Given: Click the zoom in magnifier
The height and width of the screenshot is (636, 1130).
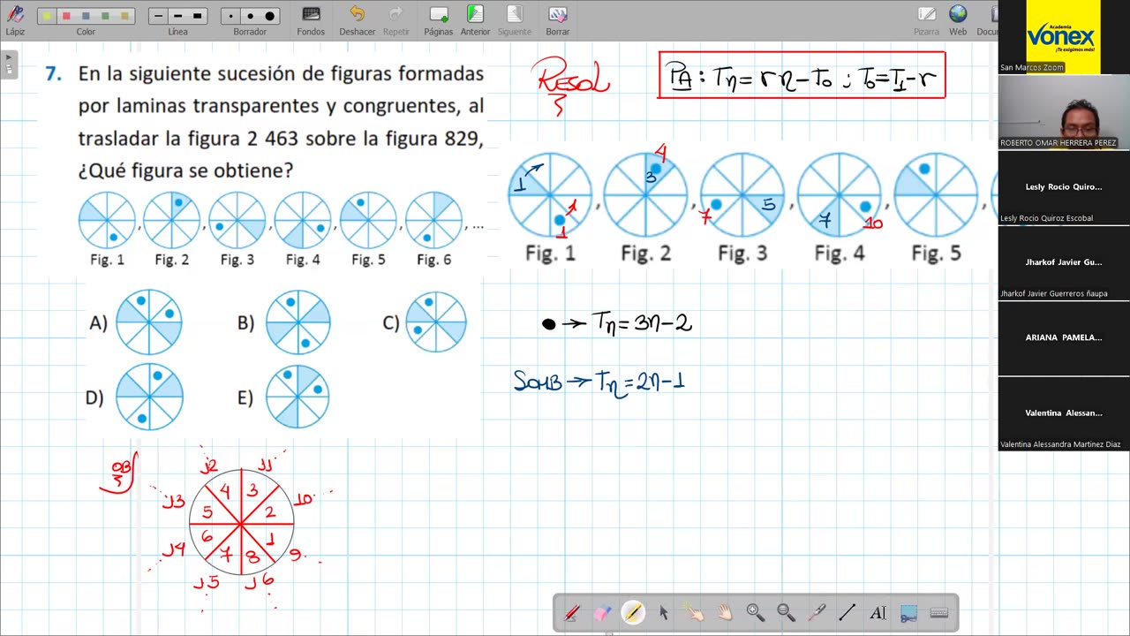Looking at the screenshot, I should point(756,612).
